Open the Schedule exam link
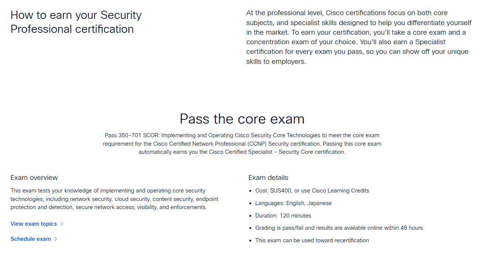Image resolution: width=492 pixels, height=257 pixels. pyautogui.click(x=31, y=239)
